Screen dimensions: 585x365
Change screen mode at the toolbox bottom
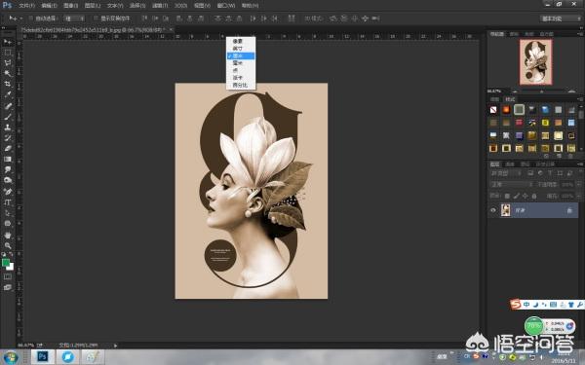click(x=8, y=287)
